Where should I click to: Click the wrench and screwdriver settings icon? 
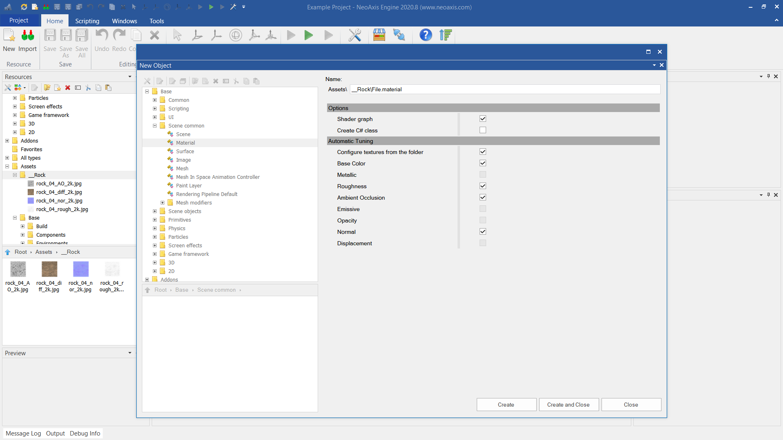(354, 35)
